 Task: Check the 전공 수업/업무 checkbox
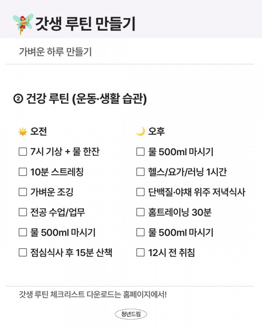(23, 212)
